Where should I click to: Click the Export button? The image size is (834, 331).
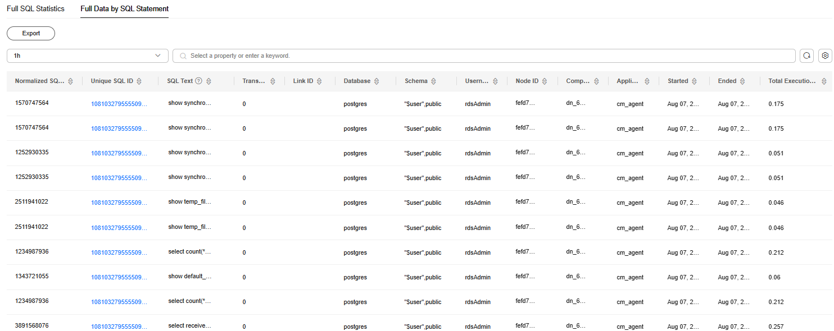pyautogui.click(x=31, y=34)
